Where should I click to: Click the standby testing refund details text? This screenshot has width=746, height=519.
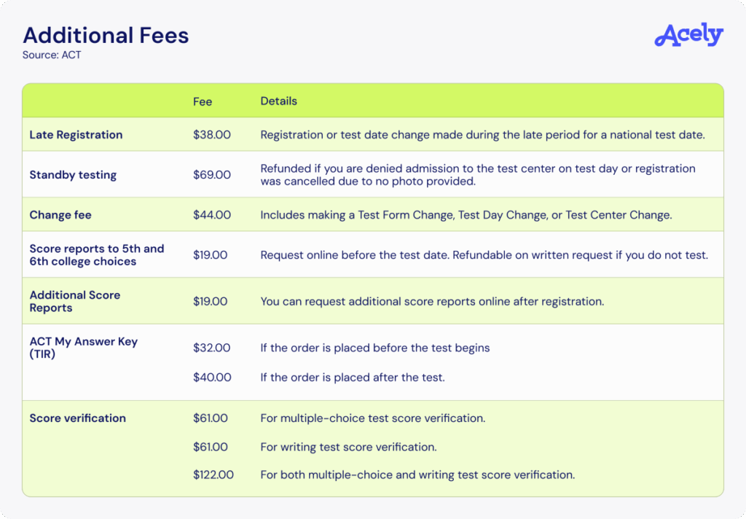point(478,175)
